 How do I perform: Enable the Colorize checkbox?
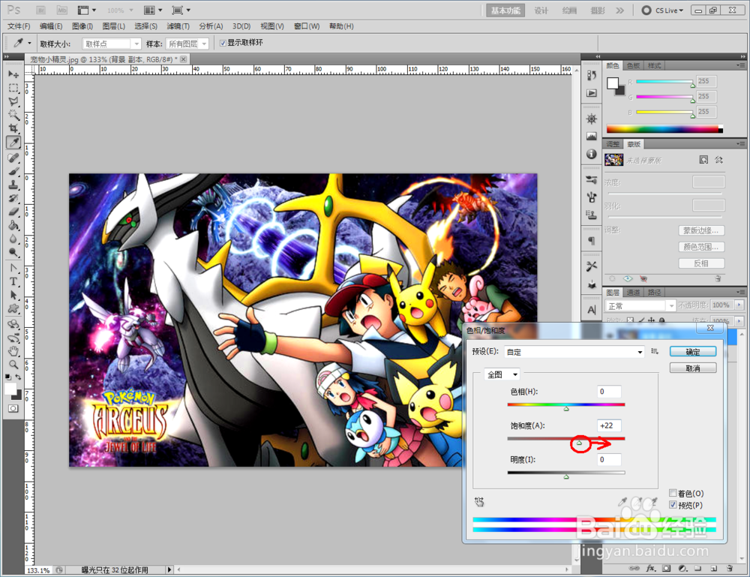(673, 493)
